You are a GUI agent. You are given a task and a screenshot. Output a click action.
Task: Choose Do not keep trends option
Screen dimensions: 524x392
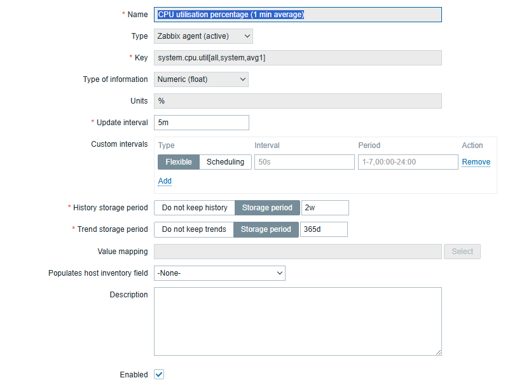(x=194, y=229)
